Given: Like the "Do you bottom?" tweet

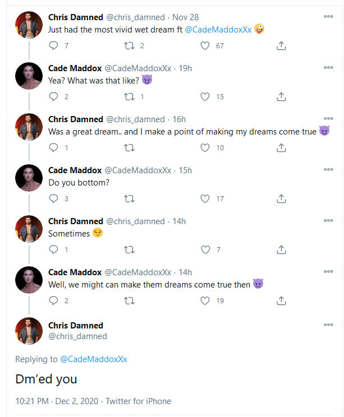Looking at the screenshot, I should [205, 198].
